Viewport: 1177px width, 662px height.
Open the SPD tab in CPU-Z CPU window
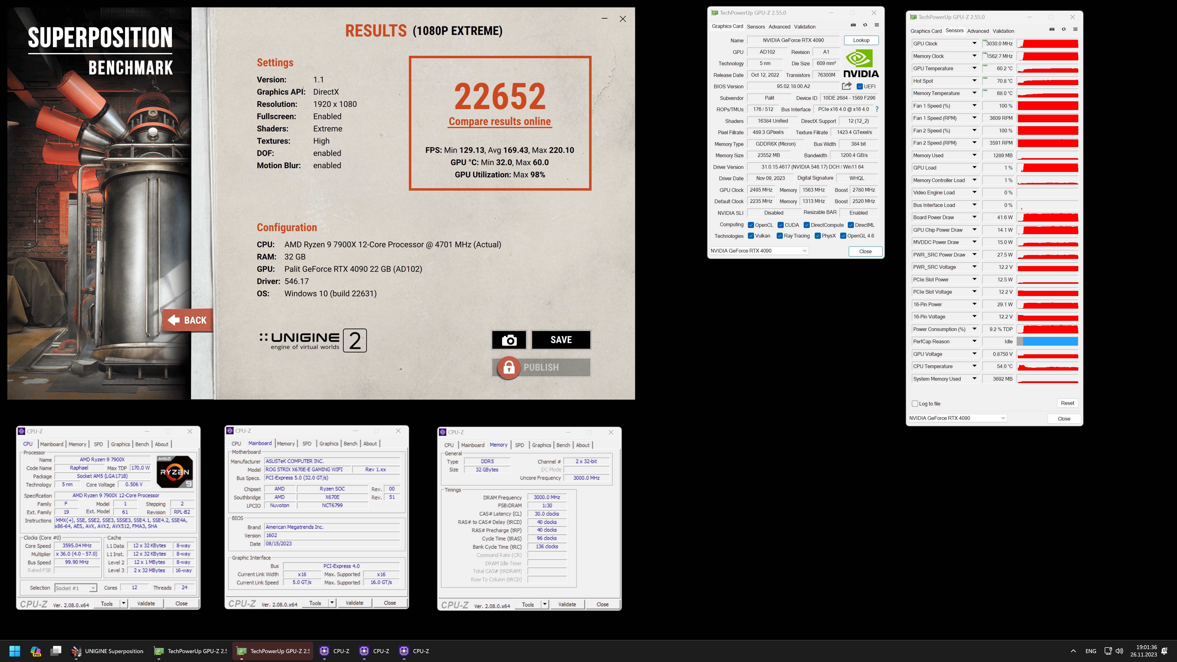pyautogui.click(x=98, y=444)
